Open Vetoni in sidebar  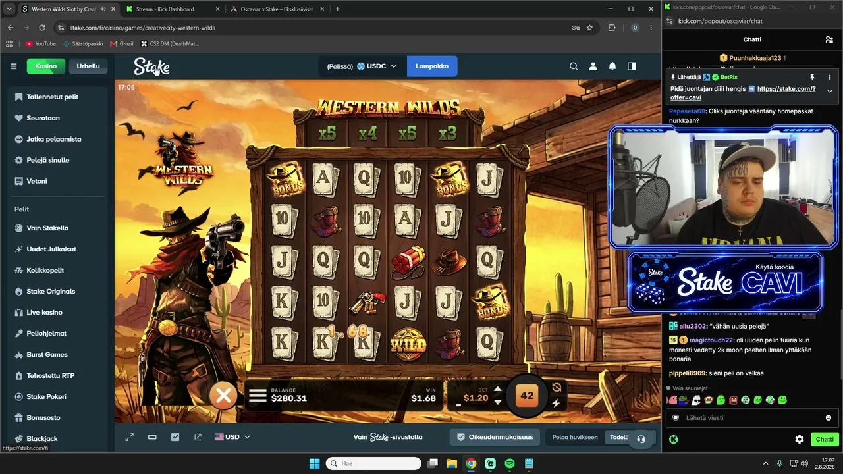click(58, 181)
